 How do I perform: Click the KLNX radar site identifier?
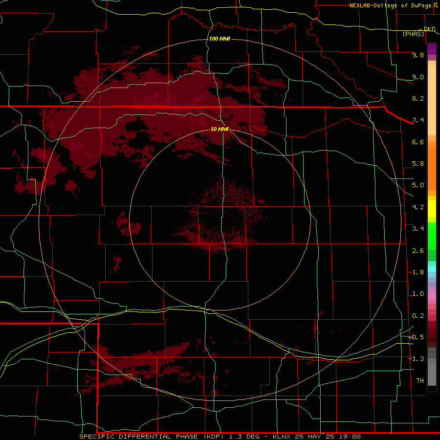point(282,437)
